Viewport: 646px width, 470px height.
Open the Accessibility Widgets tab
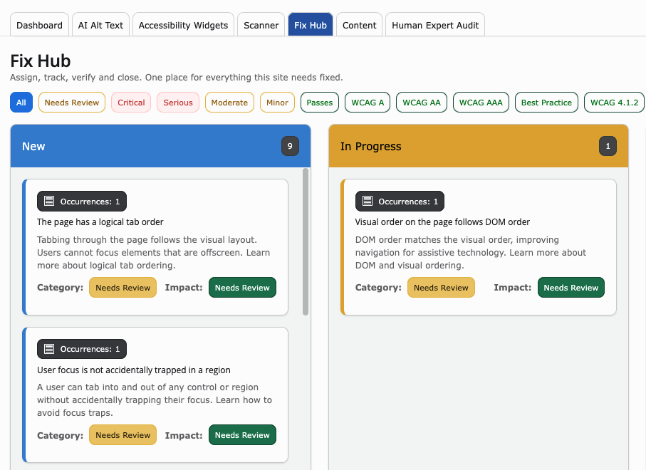pyautogui.click(x=183, y=25)
